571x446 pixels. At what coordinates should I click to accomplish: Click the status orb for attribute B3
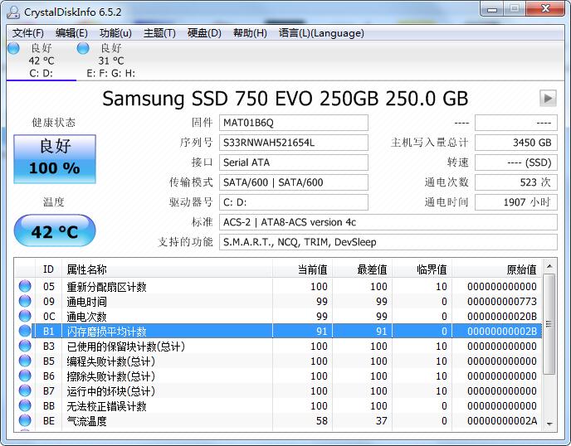[x=25, y=346]
